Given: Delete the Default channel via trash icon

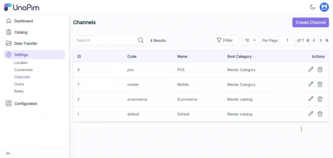Looking at the screenshot, I should click(320, 114).
